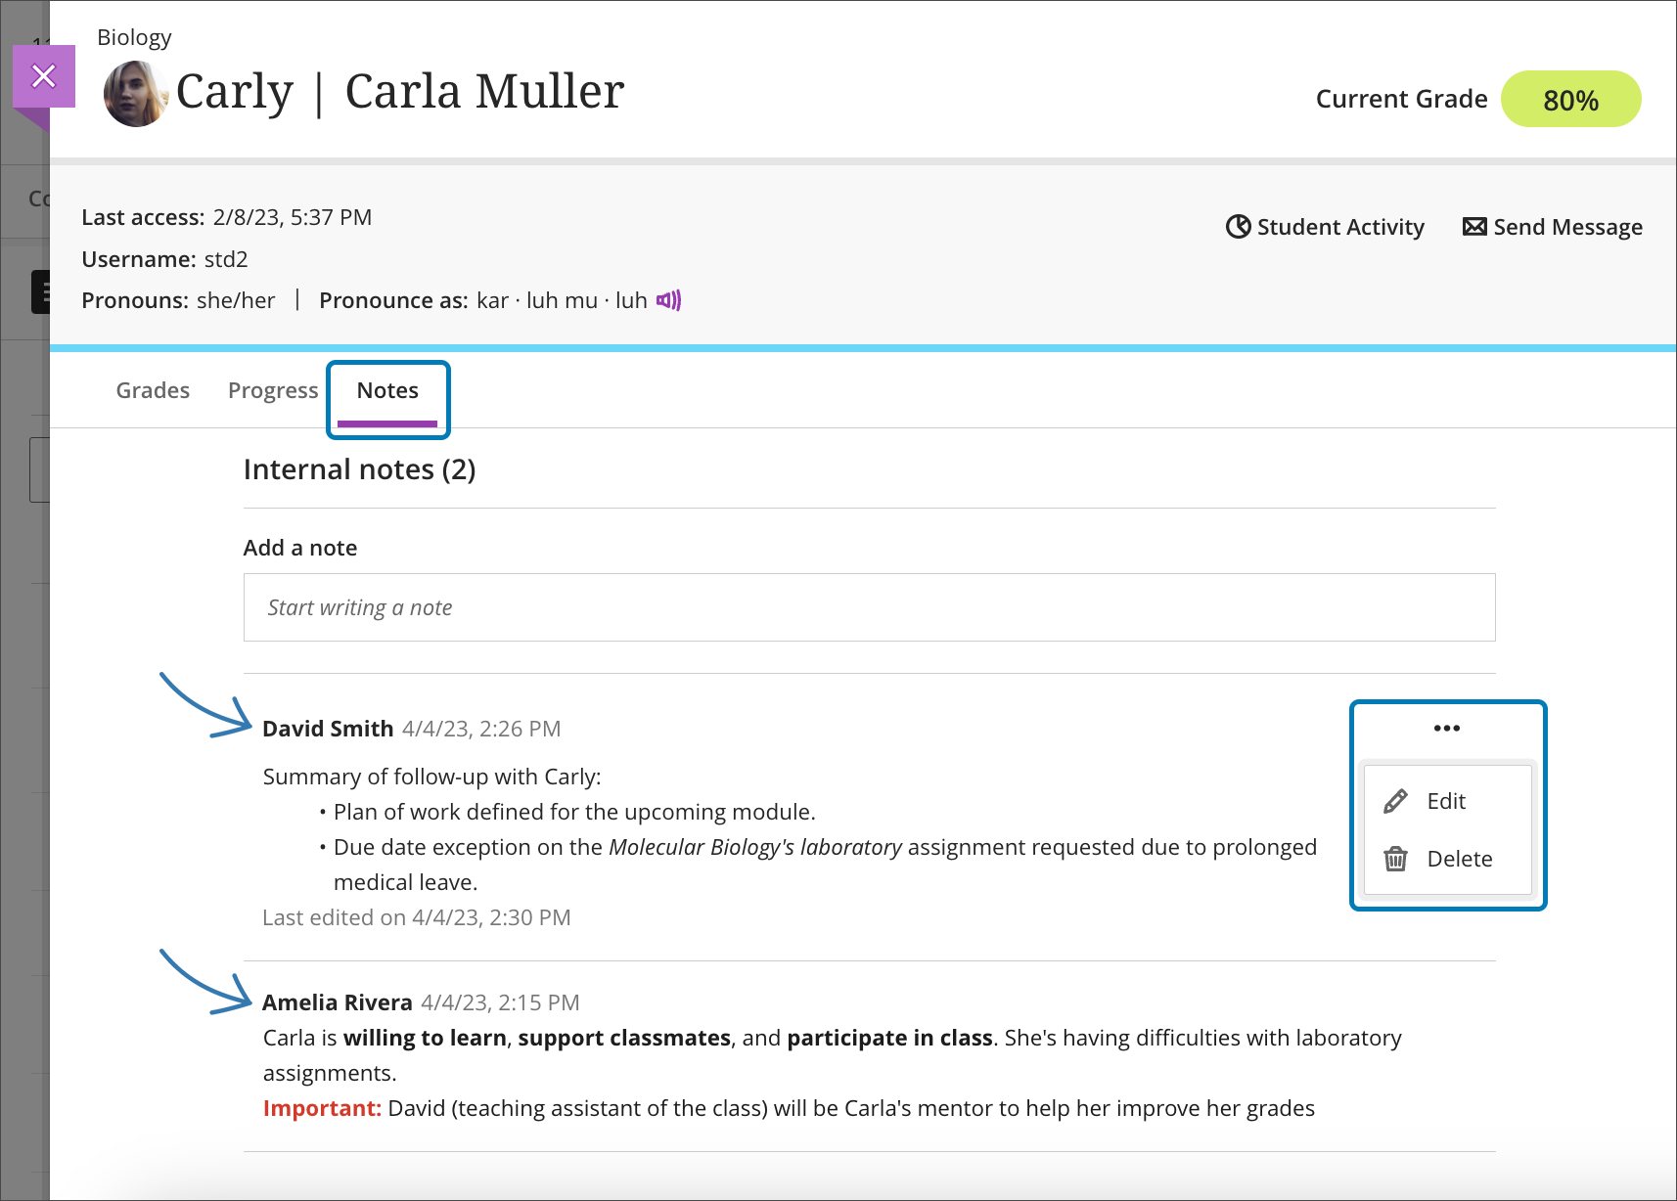Click David Smith's name on the note
This screenshot has width=1677, height=1201.
click(328, 729)
